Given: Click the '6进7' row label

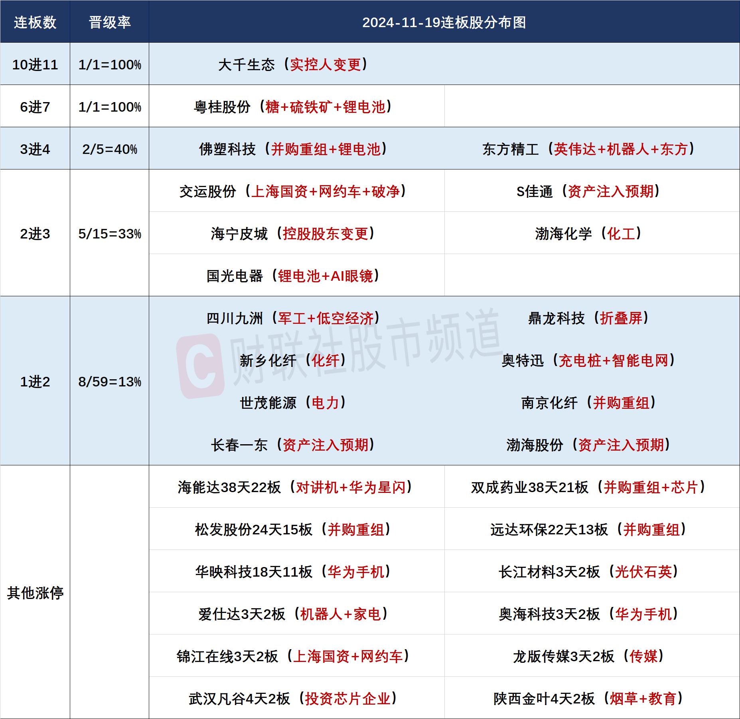Looking at the screenshot, I should 35,107.
